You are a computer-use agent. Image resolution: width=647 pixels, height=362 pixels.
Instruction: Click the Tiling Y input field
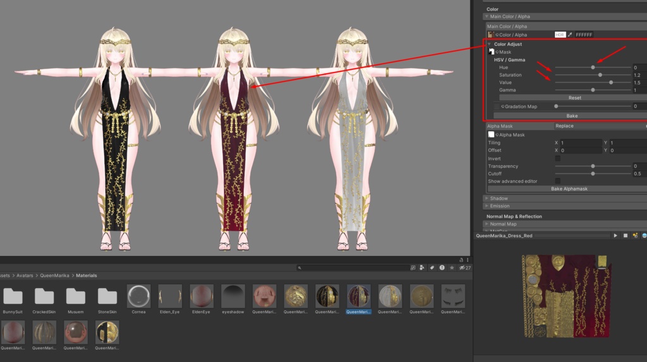pyautogui.click(x=629, y=143)
